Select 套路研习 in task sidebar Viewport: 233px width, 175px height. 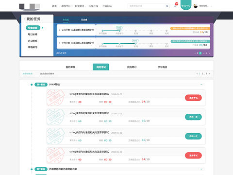coord(33,47)
